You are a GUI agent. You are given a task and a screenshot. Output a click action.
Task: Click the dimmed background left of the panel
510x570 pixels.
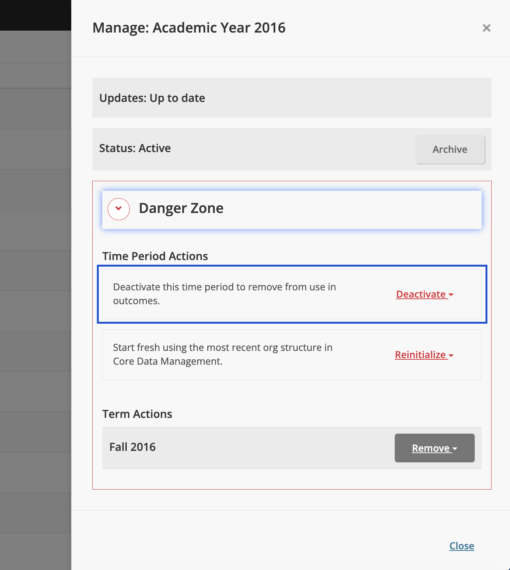click(35, 268)
